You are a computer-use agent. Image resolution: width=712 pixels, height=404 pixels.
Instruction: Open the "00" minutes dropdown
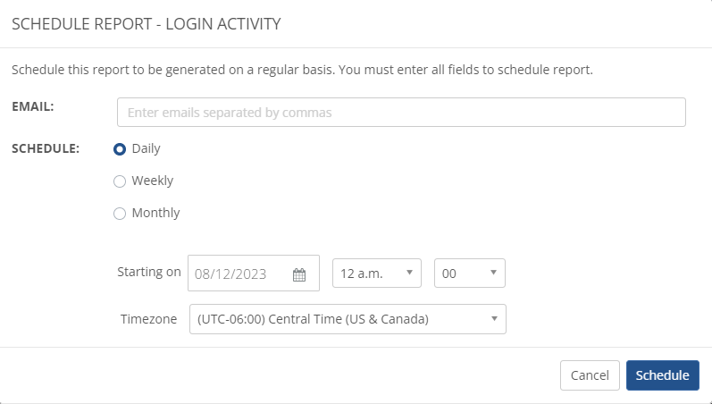[469, 274]
